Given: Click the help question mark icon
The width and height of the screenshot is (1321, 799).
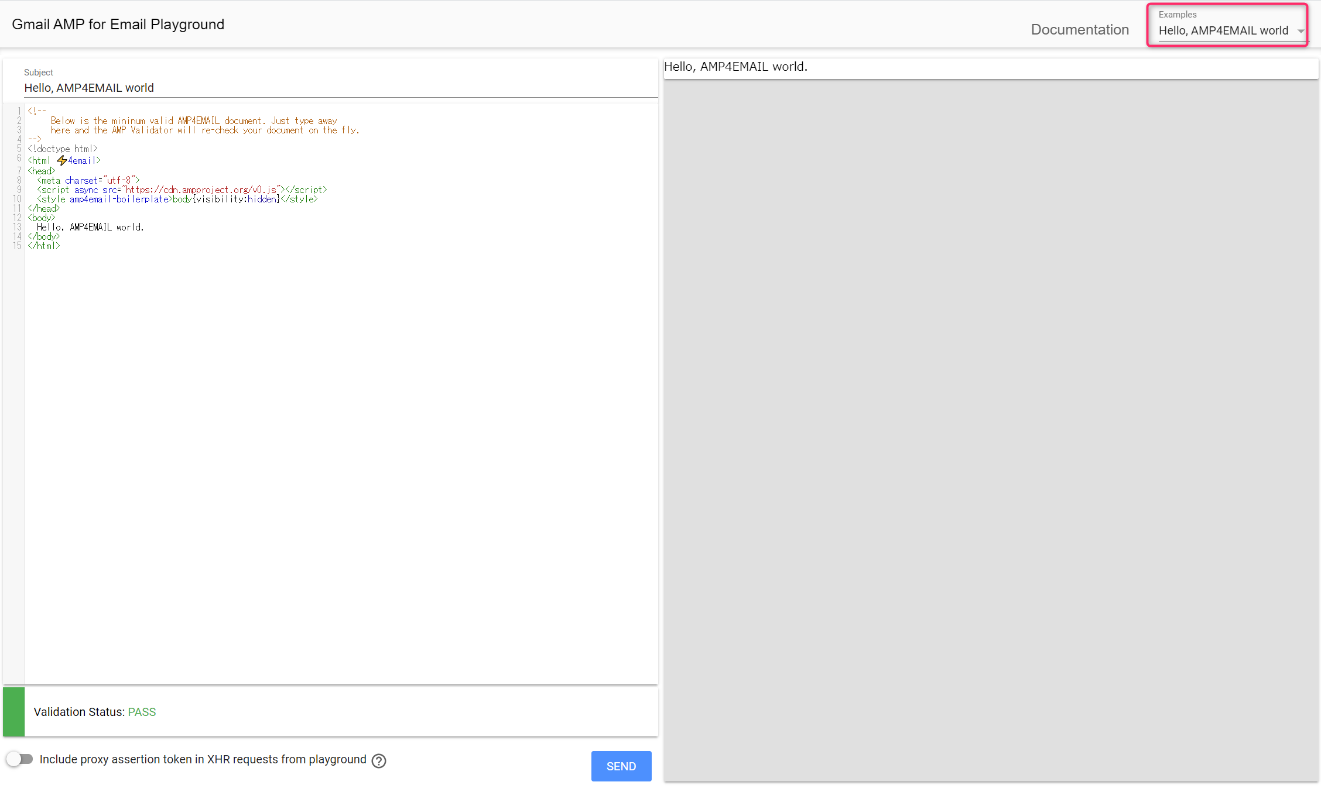Looking at the screenshot, I should tap(379, 760).
